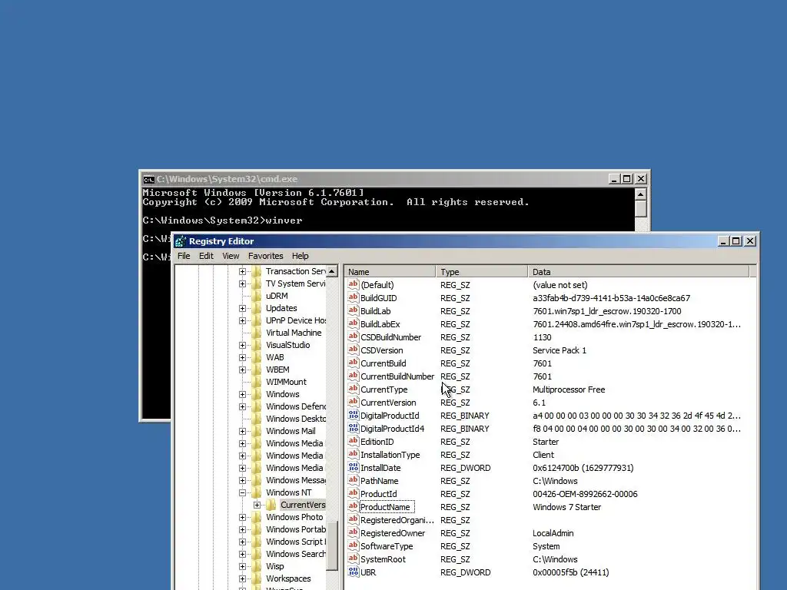The width and height of the screenshot is (787, 590).
Task: Open the Favorites menu in Registry Editor
Action: click(265, 256)
